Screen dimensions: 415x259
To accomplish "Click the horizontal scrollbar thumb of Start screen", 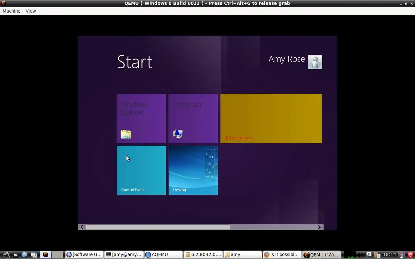I will 158,227.
